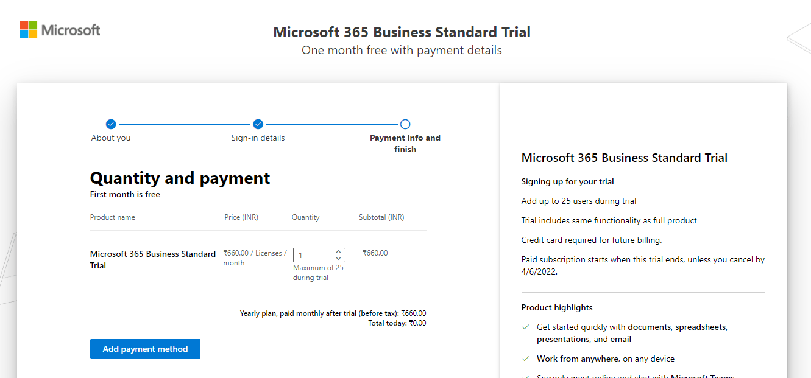811x378 pixels.
Task: Click the product name in the table row
Action: (153, 259)
